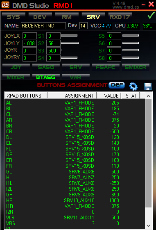Select the BTASG sub-tab
The width and height of the screenshot is (156, 230).
tap(46, 77)
